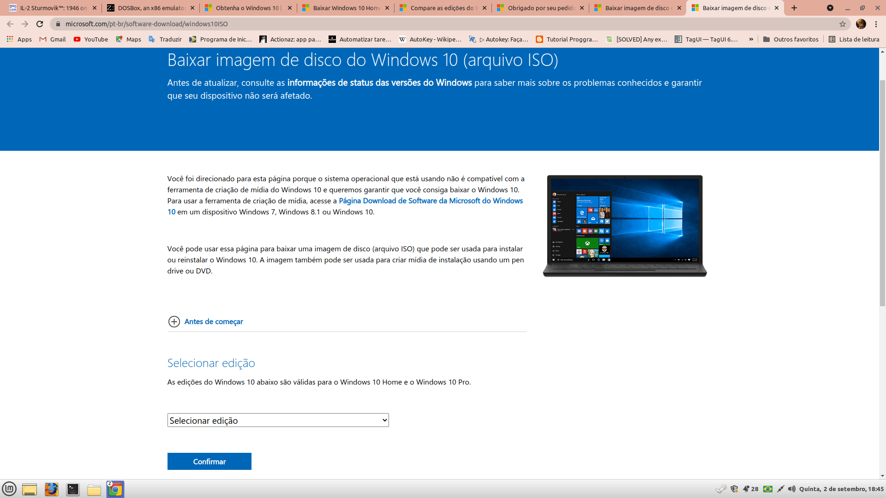Open the Apps bookmarks shortcut
886x498 pixels.
coord(19,39)
